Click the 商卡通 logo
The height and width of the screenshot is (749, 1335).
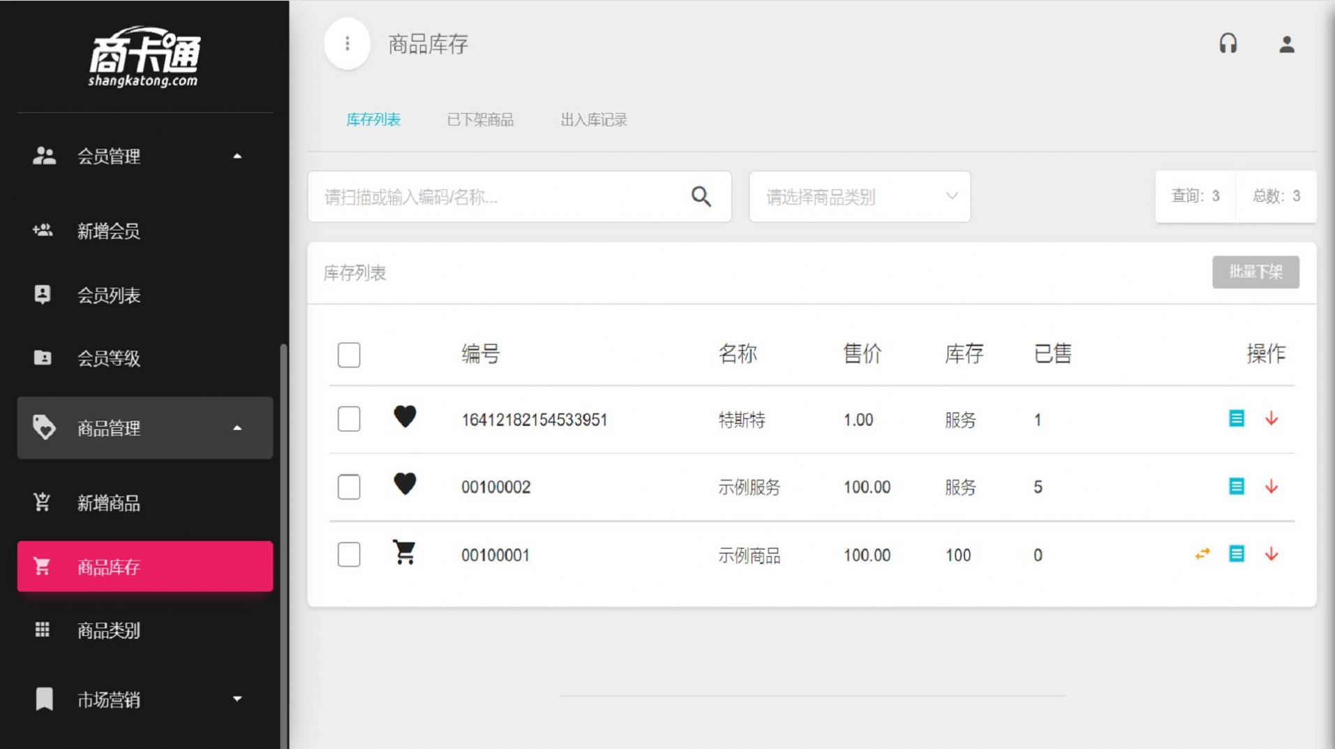(x=144, y=57)
